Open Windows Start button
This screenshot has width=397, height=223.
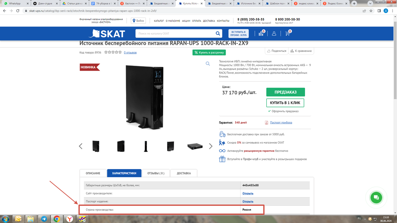(x=6, y=219)
